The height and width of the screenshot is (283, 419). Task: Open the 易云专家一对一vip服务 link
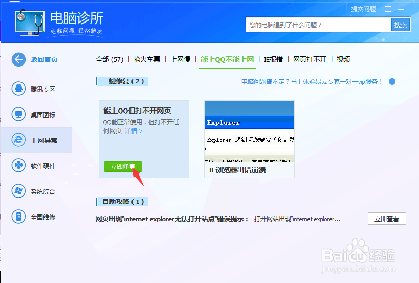point(312,81)
